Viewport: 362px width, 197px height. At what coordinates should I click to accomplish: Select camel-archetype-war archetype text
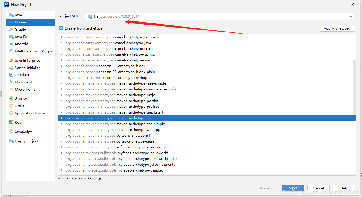click(133, 60)
